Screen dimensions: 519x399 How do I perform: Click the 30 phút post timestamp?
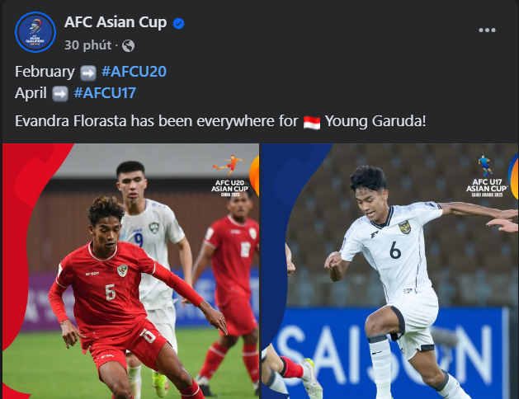[x=87, y=45]
